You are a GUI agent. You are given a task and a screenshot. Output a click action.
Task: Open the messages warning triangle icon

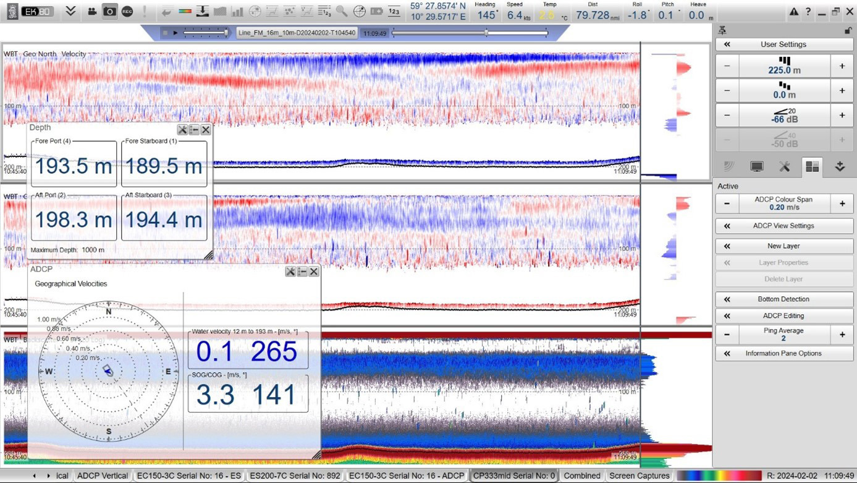pyautogui.click(x=793, y=12)
